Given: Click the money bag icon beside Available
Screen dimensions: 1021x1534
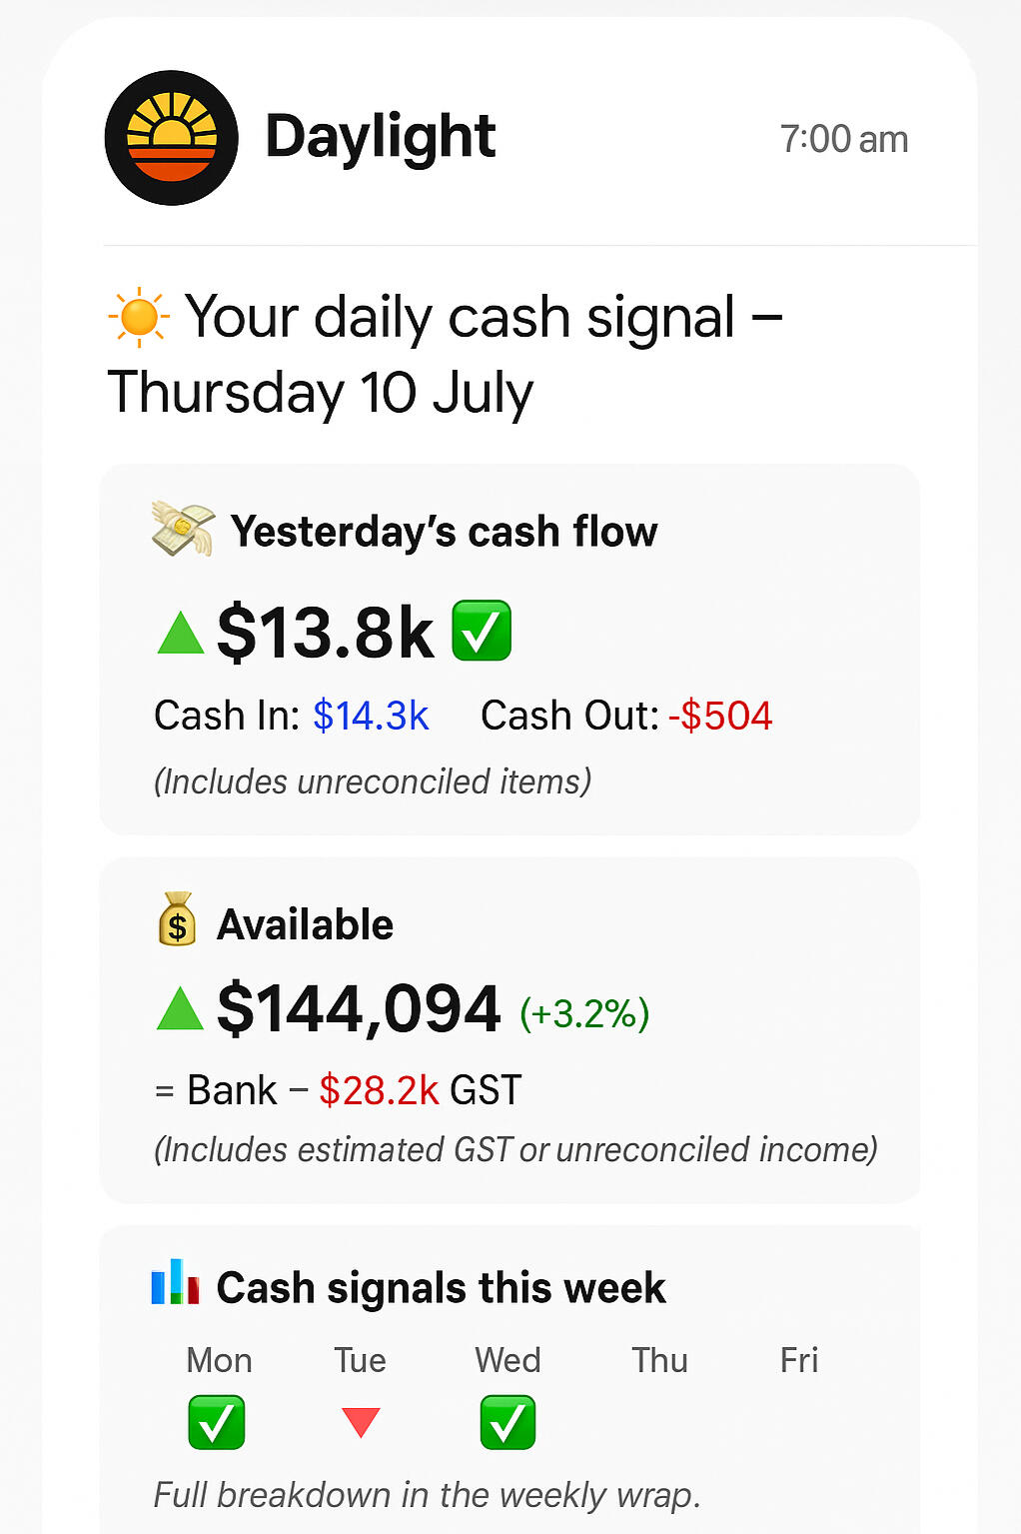Looking at the screenshot, I should [x=177, y=919].
